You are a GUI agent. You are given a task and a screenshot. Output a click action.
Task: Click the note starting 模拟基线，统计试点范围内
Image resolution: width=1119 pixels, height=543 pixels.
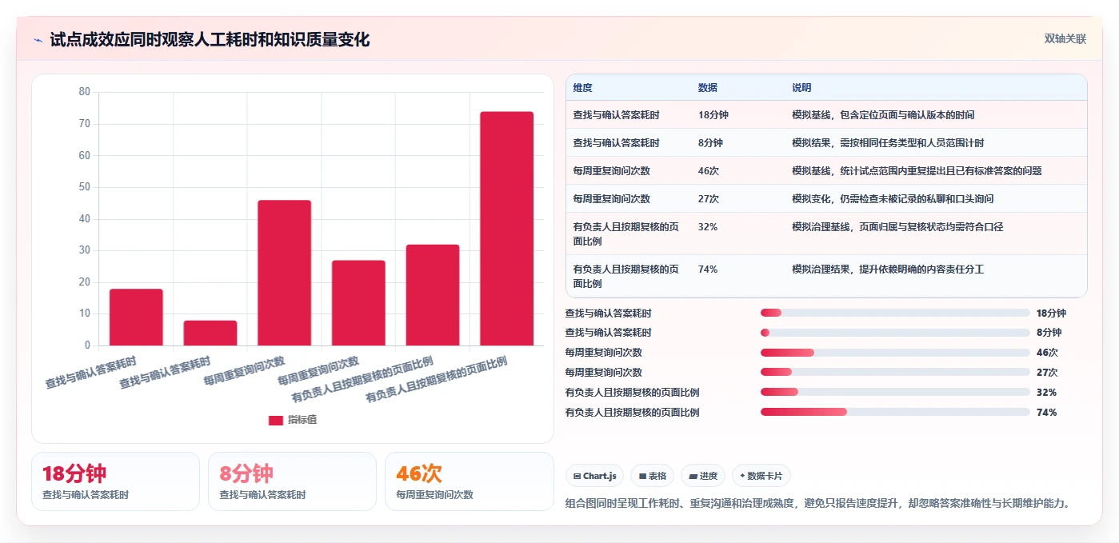click(917, 171)
